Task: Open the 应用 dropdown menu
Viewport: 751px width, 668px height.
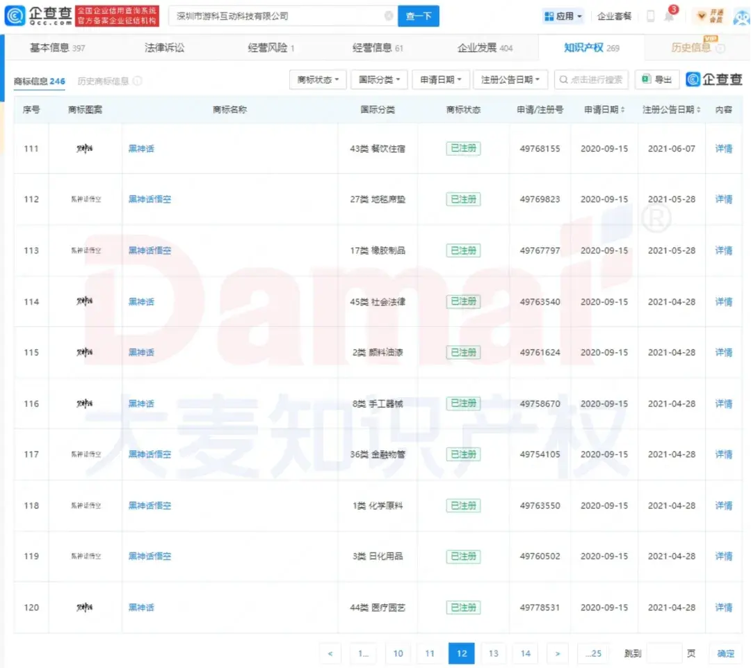Action: (x=563, y=16)
